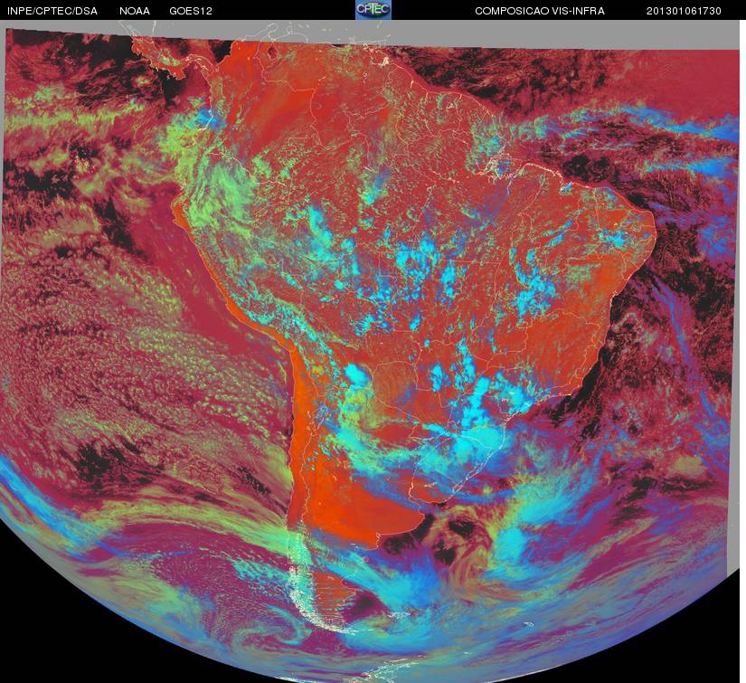Image resolution: width=746 pixels, height=683 pixels.
Task: Click the satellite image of South America
Action: tap(371, 352)
